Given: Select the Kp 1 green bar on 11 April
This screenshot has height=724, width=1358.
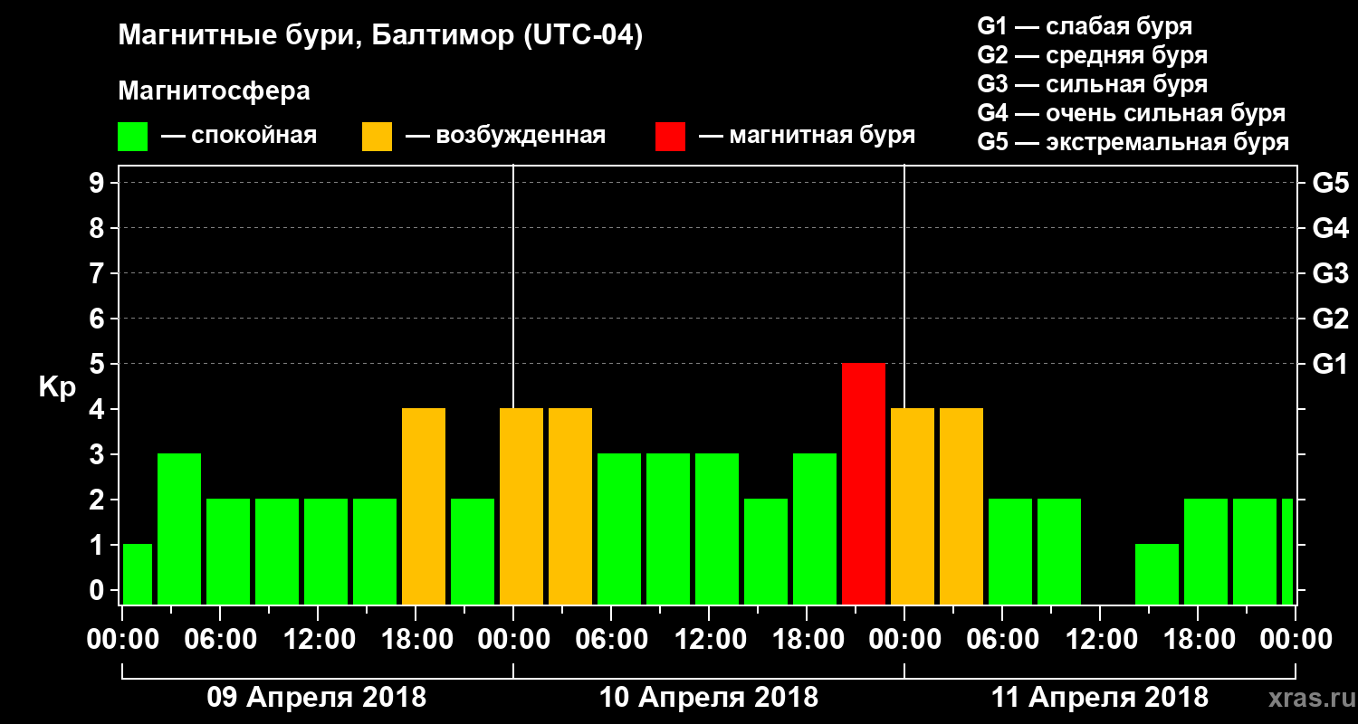Looking at the screenshot, I should (1157, 574).
